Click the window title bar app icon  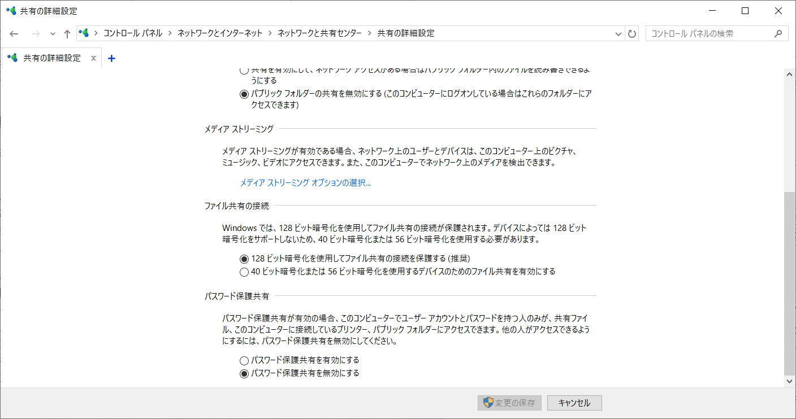[x=11, y=11]
